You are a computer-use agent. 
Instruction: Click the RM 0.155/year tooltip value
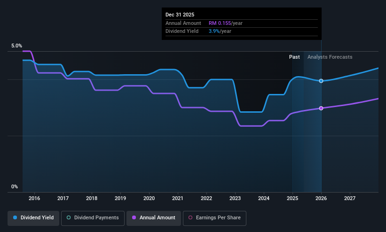(x=226, y=23)
